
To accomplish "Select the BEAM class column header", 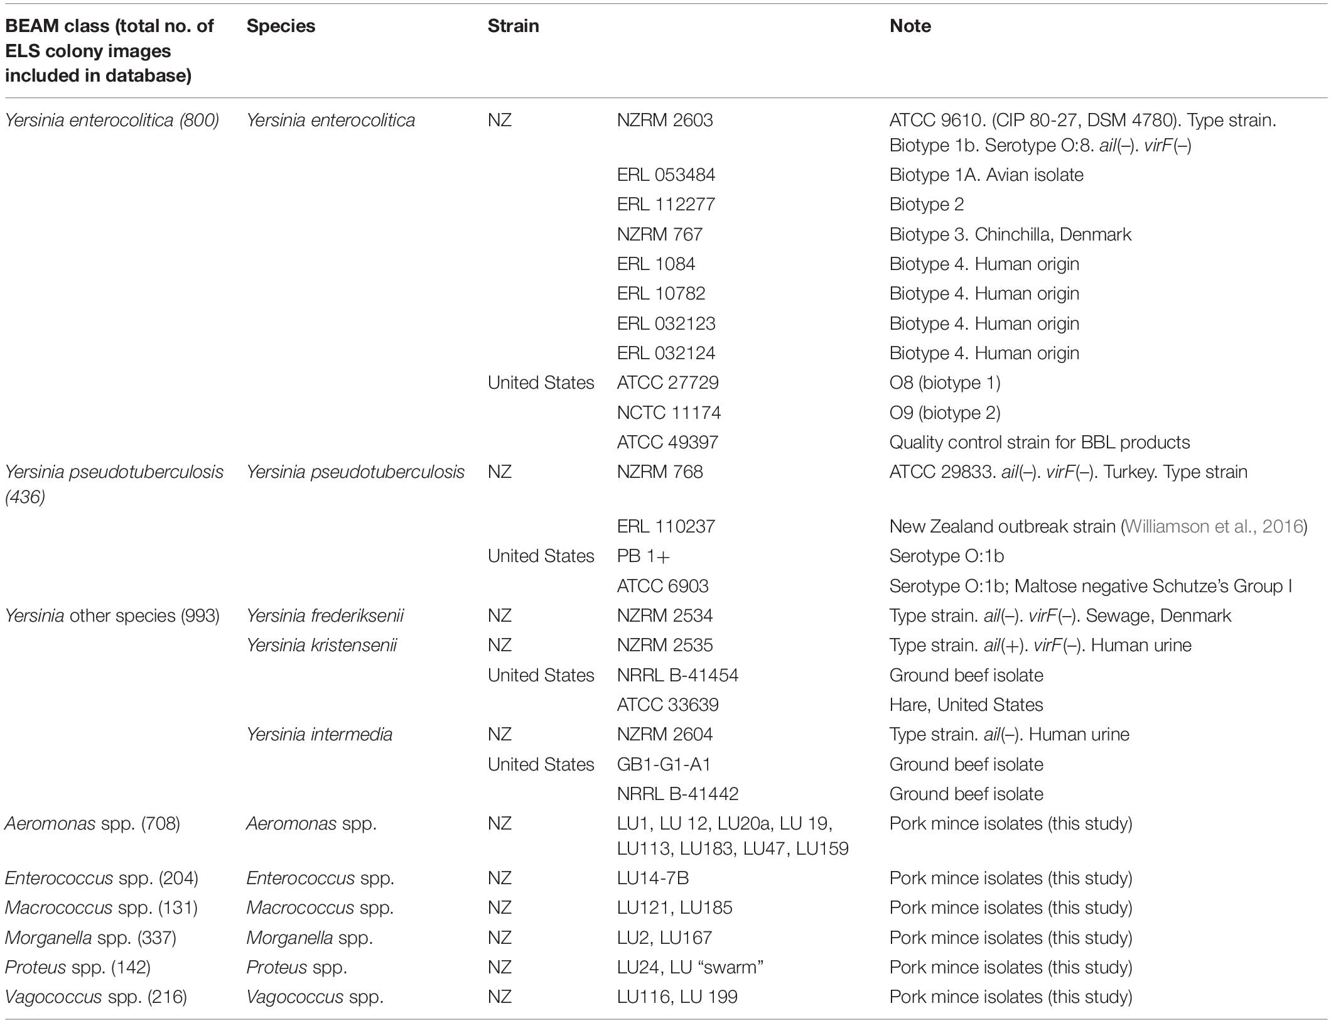I will pyautogui.click(x=109, y=51).
